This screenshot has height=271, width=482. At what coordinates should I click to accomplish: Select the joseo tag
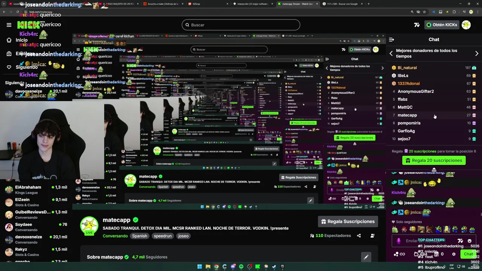tap(183, 236)
